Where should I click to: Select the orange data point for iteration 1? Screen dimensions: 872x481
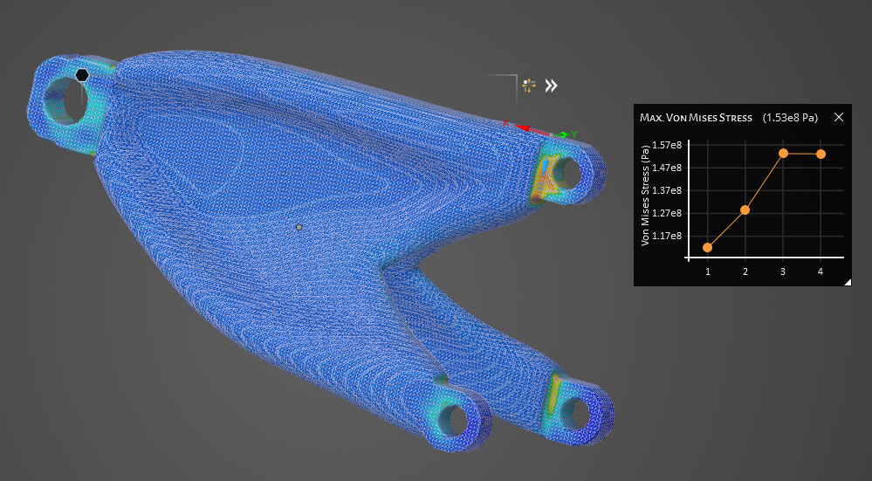point(707,247)
